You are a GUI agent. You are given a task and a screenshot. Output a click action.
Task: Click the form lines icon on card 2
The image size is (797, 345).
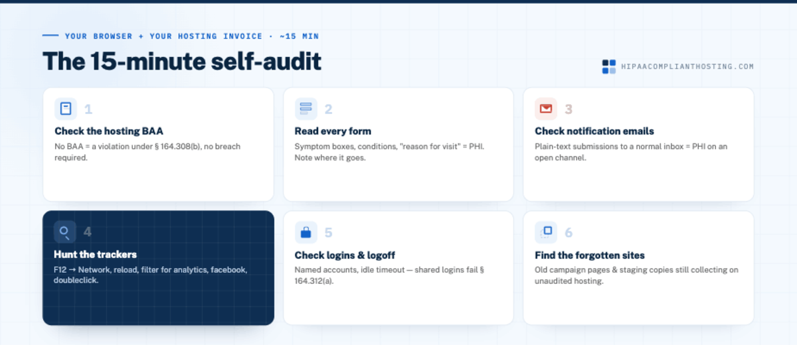(306, 109)
